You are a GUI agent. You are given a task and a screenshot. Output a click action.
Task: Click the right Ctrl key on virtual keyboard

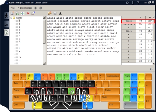click(x=114, y=105)
